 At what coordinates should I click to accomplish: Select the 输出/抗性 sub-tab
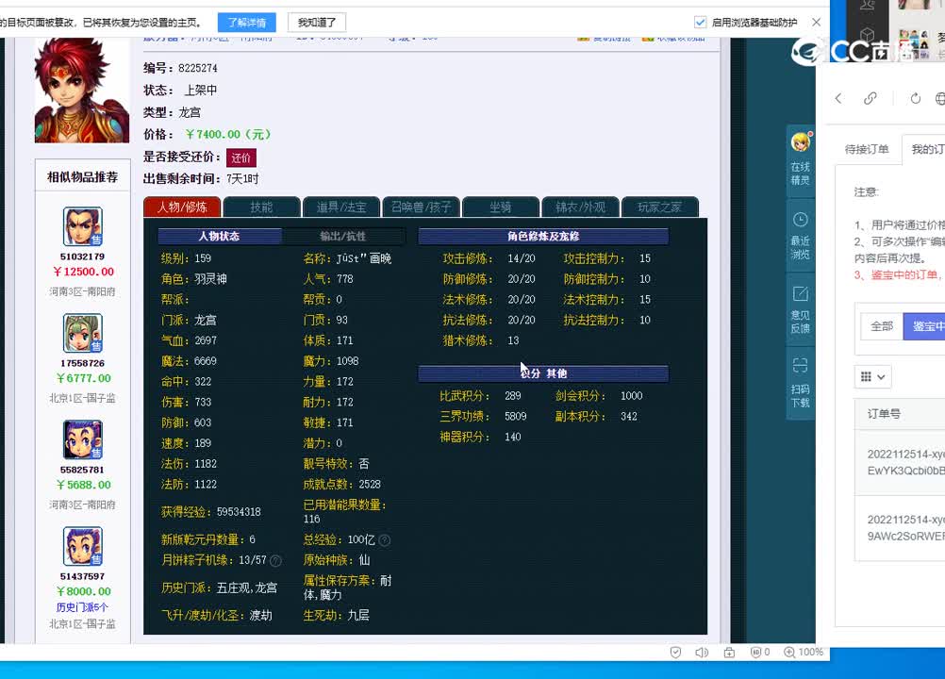[x=343, y=236]
